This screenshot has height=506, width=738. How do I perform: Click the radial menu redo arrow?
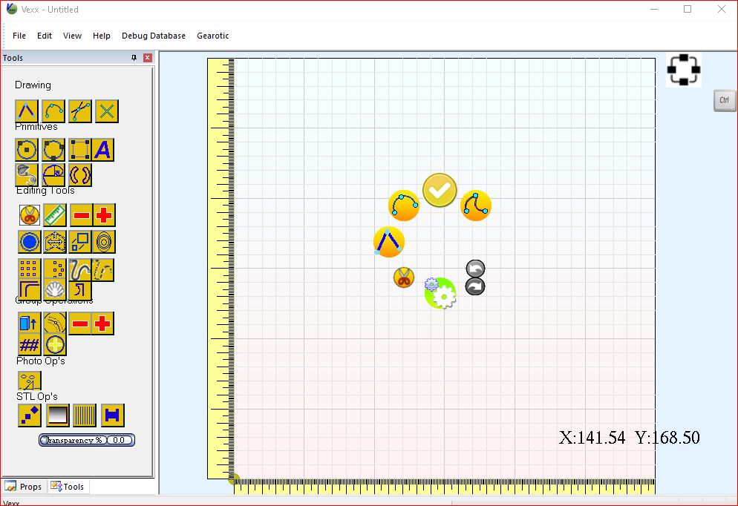coord(475,286)
